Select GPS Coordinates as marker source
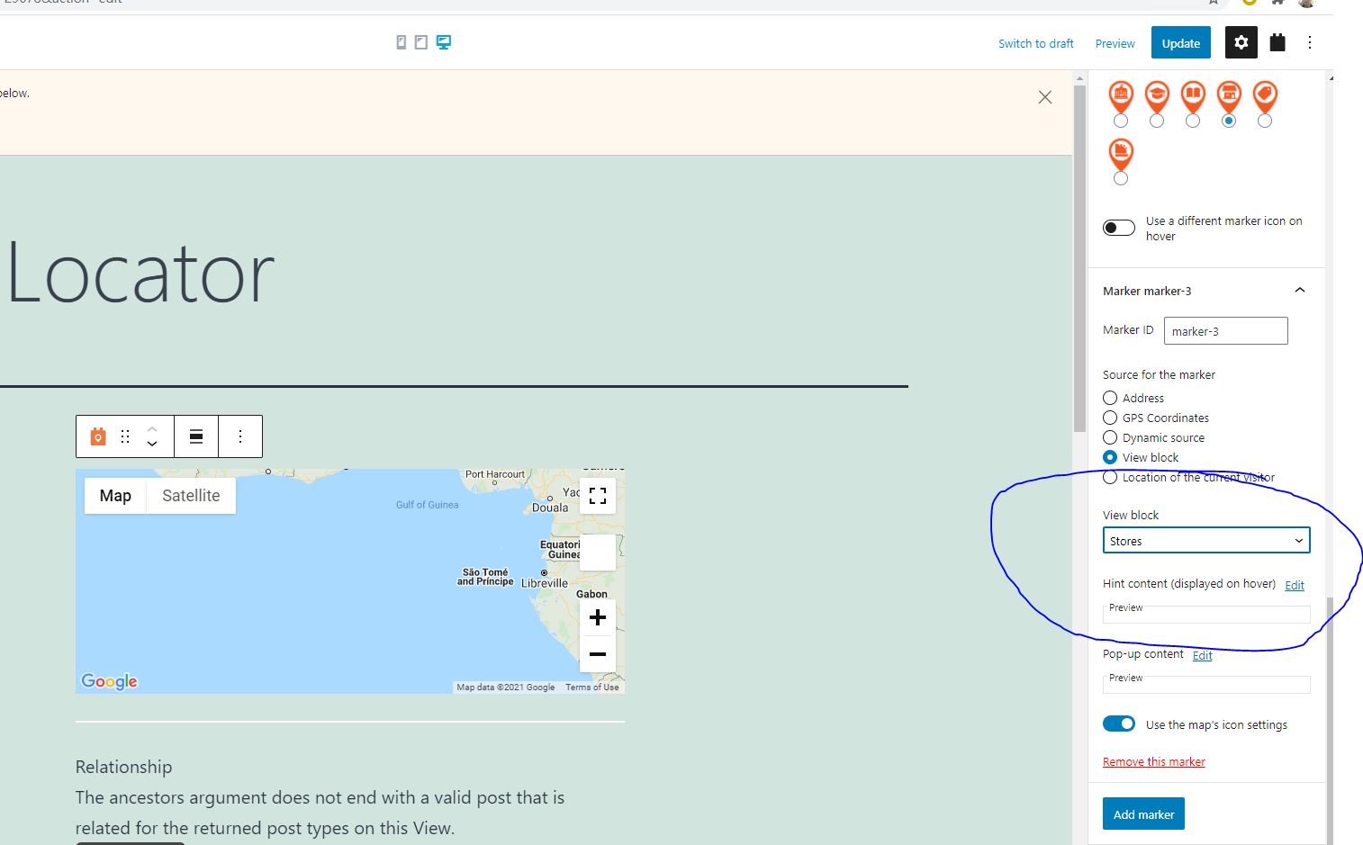This screenshot has height=845, width=1363. click(x=1110, y=418)
